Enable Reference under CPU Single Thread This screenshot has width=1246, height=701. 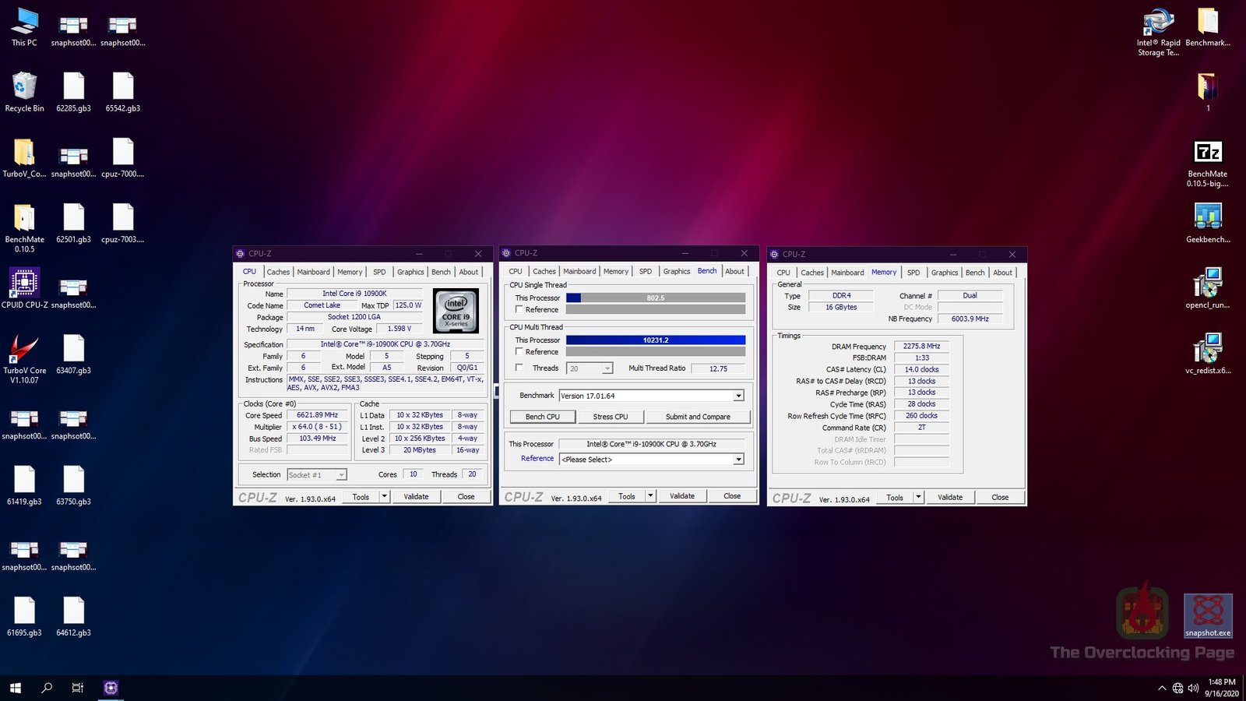pyautogui.click(x=519, y=309)
